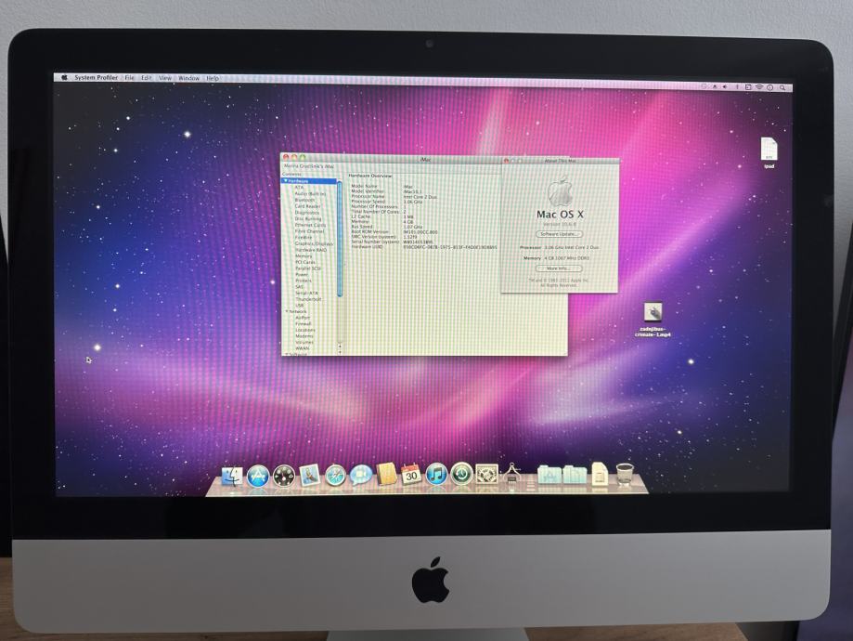
Task: Select Graphics/Displays in the Hardware list
Action: pos(314,244)
